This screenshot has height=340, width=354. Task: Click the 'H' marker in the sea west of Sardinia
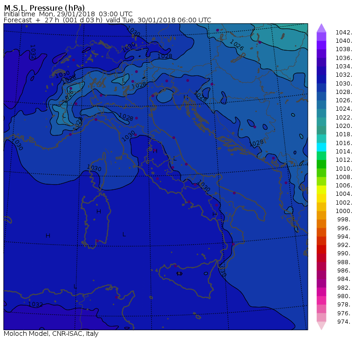tap(48, 236)
